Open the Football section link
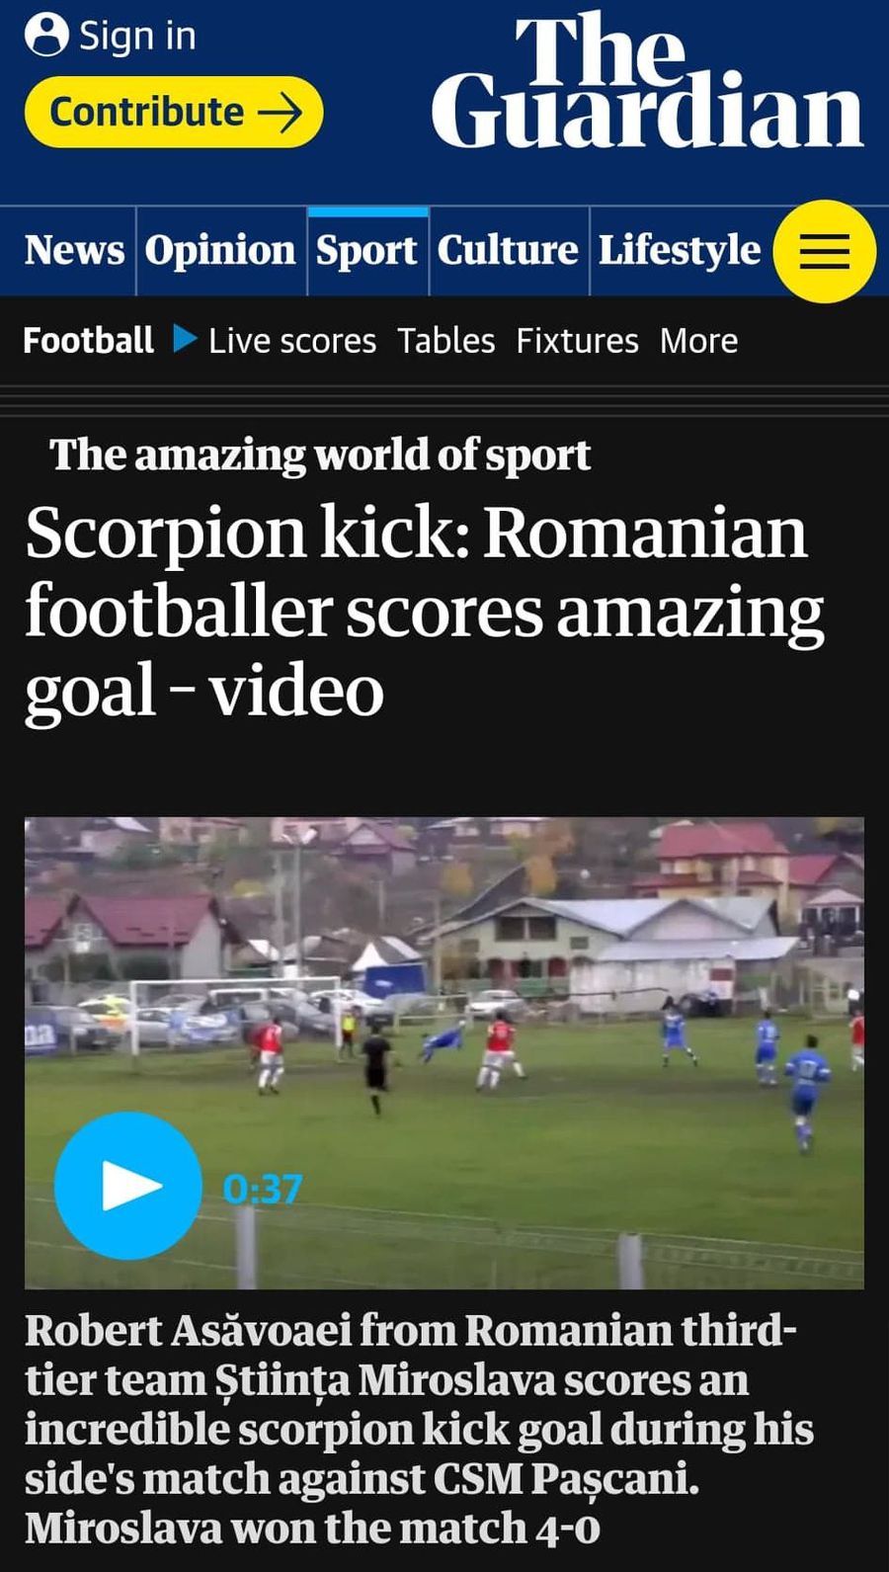889x1572 pixels. tap(88, 340)
